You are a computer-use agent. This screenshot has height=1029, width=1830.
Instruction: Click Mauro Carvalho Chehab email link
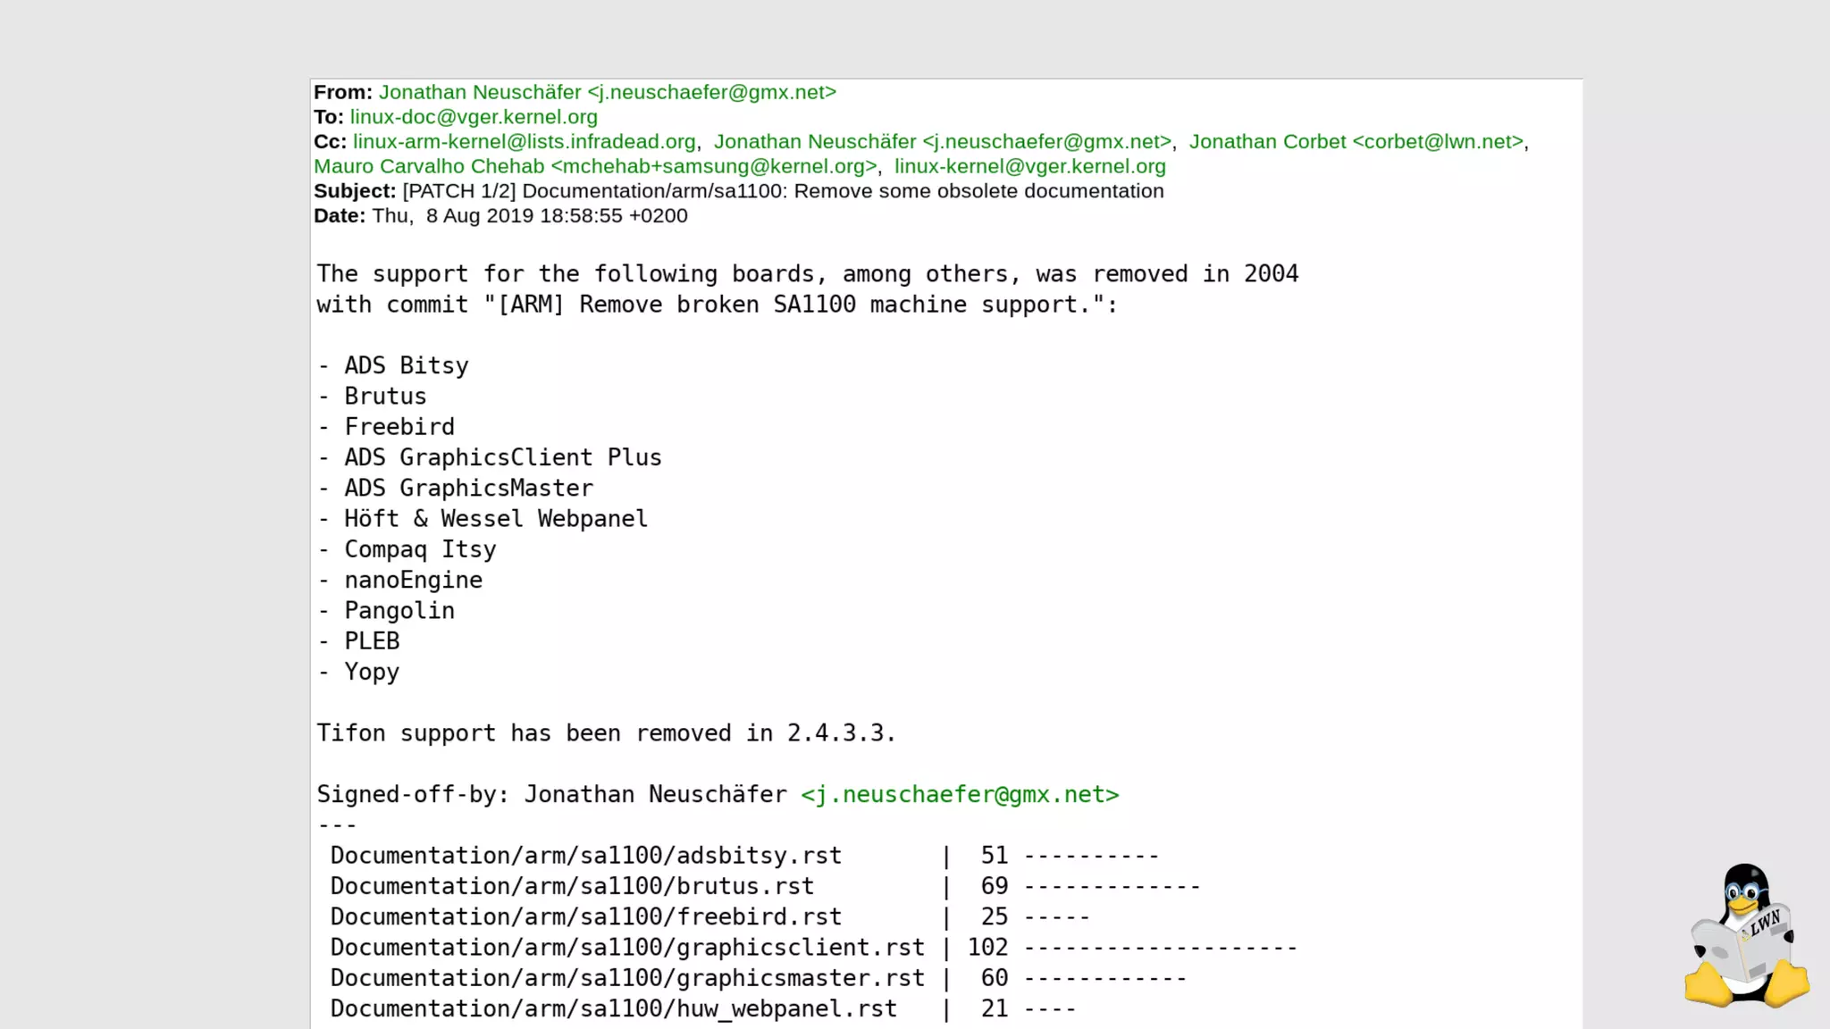[x=595, y=167]
